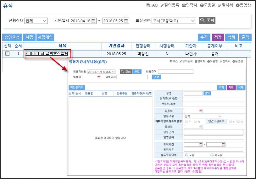The image size is (256, 179).
Task: Open 연락처 phone icon in the top header
Action: pos(184,5)
